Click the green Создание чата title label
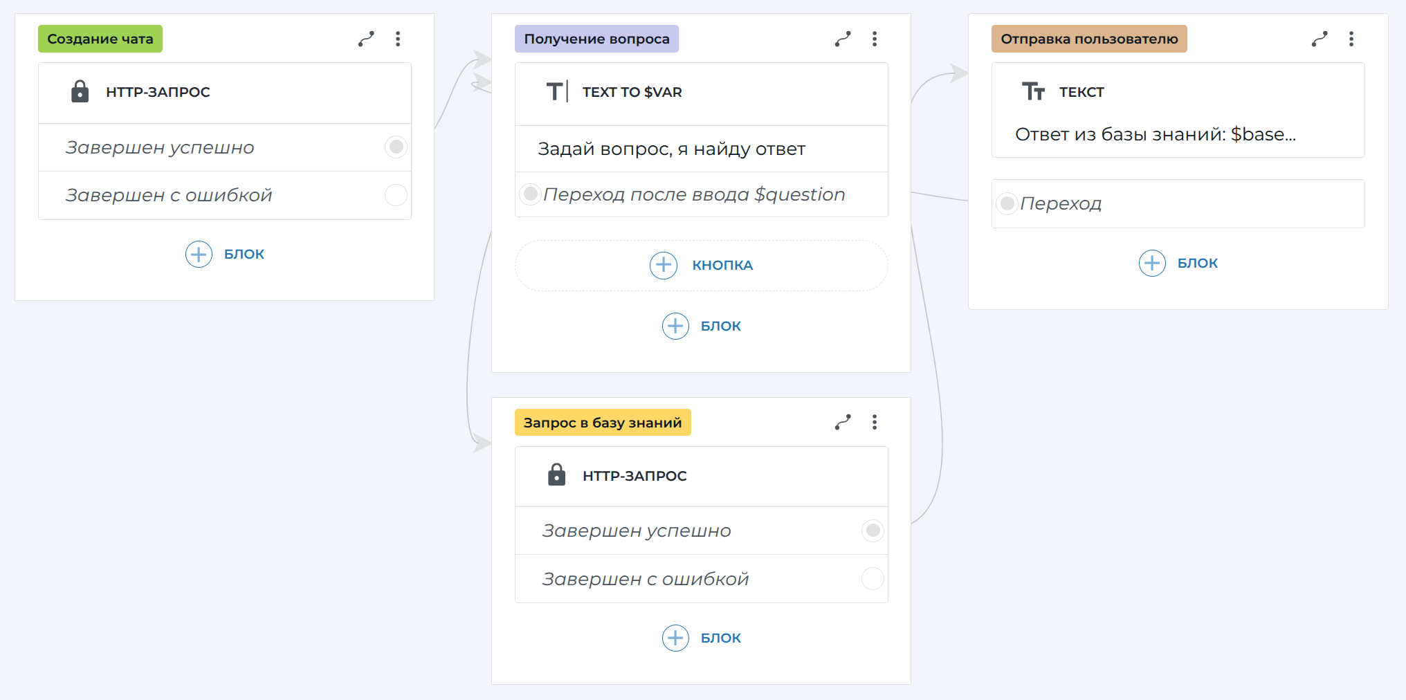1406x700 pixels. coord(100,39)
